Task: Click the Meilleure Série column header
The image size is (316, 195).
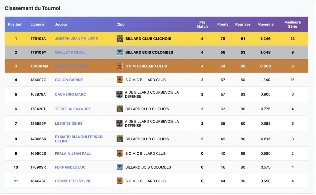Action: pyautogui.click(x=292, y=24)
